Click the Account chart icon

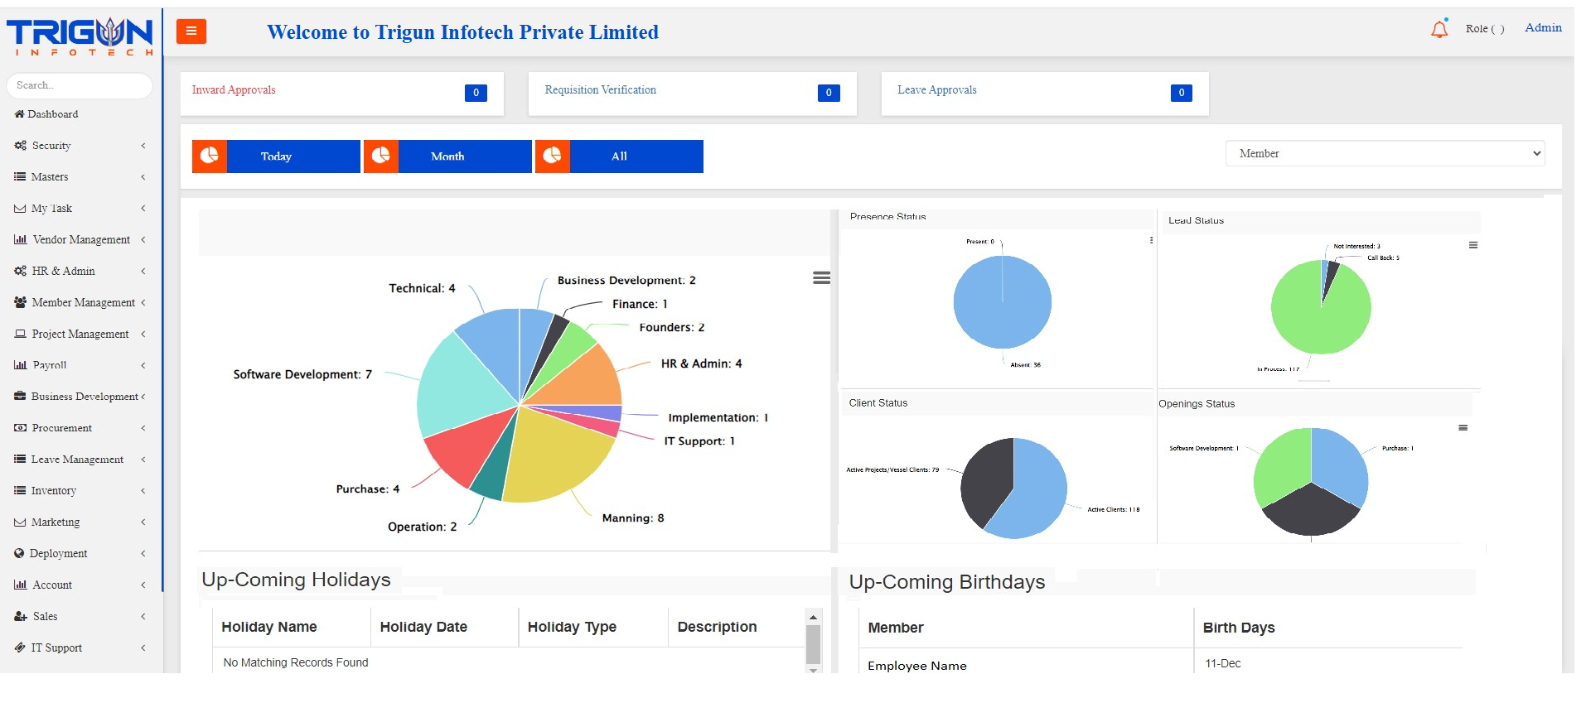21,585
